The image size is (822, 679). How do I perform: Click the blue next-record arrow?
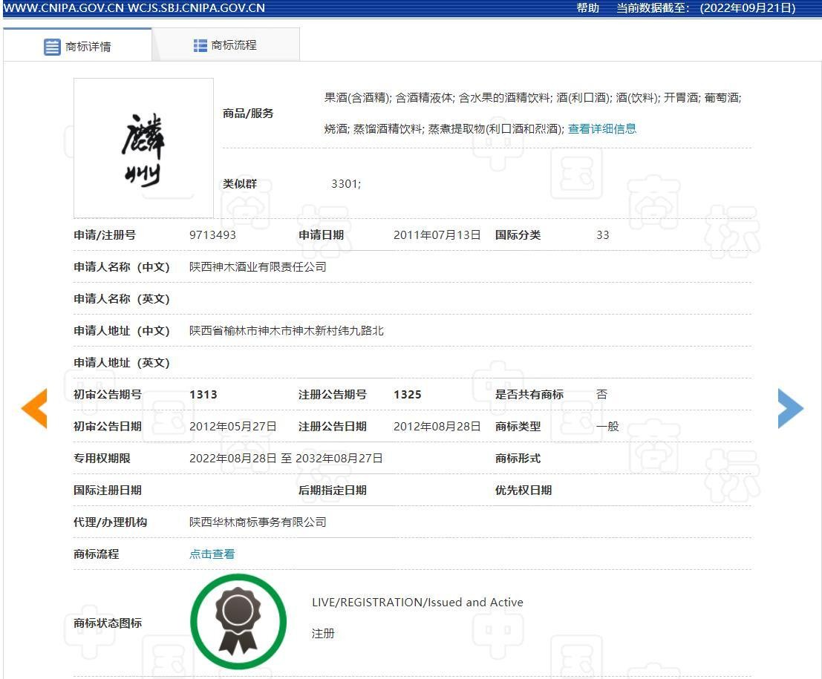(x=790, y=408)
